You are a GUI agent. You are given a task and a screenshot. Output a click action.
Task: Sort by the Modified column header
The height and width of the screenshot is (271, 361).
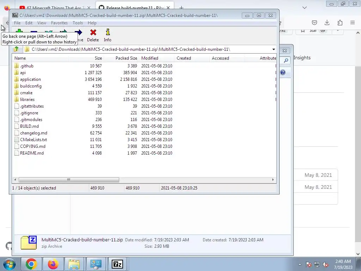pos(157,58)
